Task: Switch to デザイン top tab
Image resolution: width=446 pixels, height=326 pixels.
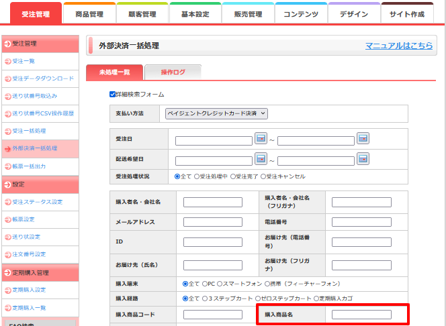Action: click(354, 13)
